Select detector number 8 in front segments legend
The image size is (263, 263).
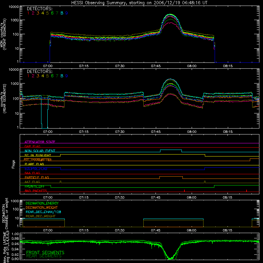click(62, 13)
